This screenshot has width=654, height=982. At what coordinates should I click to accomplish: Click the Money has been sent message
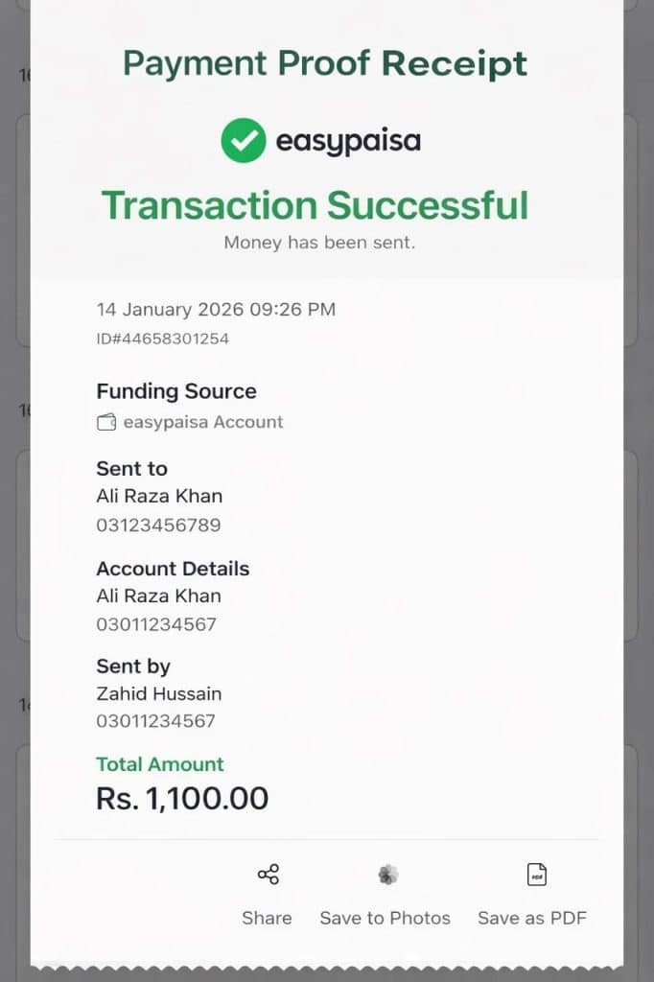(319, 243)
